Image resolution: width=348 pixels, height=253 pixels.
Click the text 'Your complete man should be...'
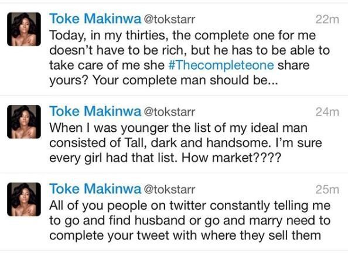pyautogui.click(x=185, y=80)
